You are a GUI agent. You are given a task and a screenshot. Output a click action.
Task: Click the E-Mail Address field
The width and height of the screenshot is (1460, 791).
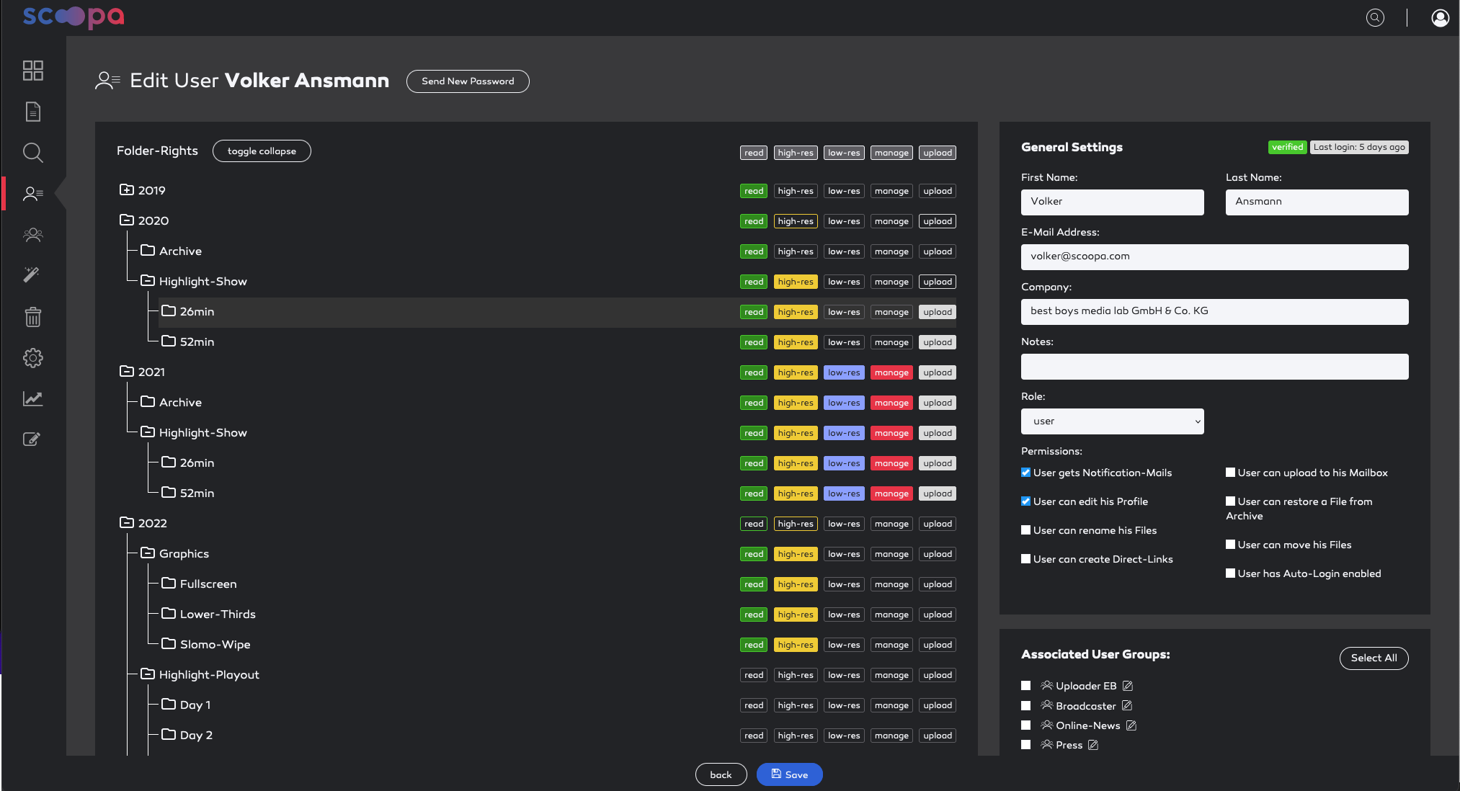pos(1214,257)
